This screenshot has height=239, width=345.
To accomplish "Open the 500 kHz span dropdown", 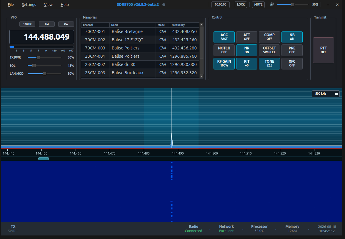I will (326, 94).
